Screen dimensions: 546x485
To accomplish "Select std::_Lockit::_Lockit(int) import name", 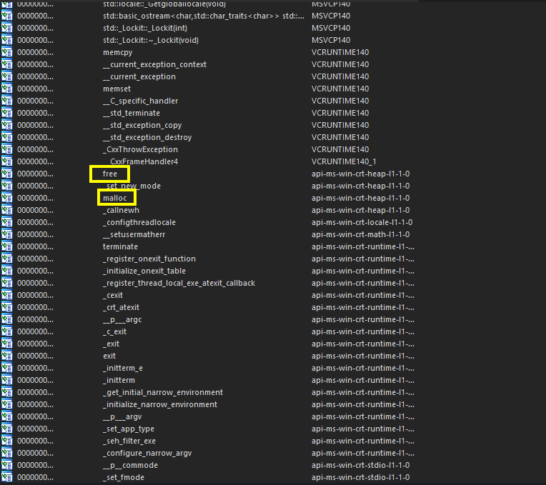I will 146,28.
